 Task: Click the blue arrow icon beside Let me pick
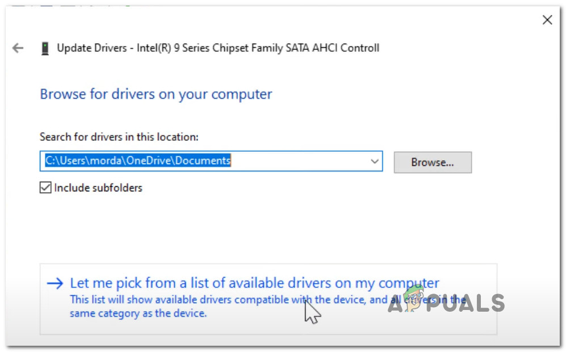tap(55, 283)
